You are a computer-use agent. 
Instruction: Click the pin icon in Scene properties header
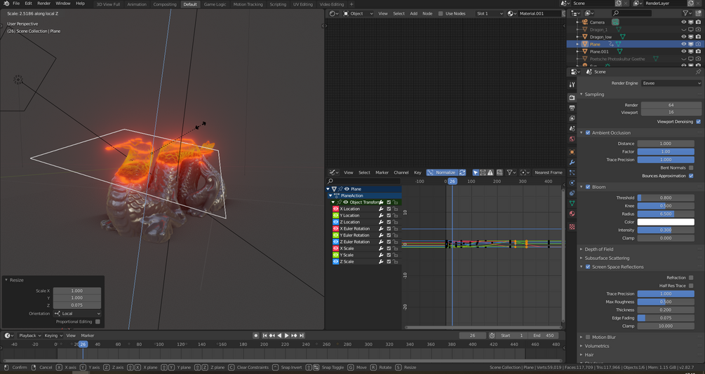coord(698,71)
